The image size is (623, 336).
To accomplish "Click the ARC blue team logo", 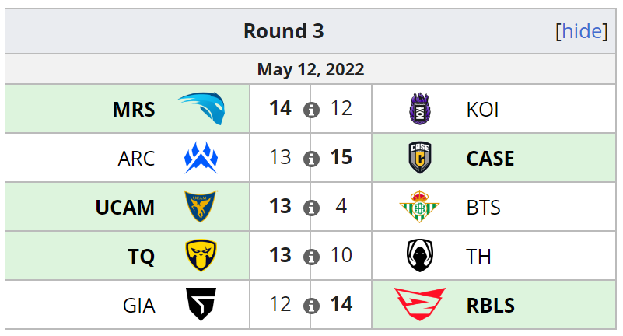I will [201, 158].
